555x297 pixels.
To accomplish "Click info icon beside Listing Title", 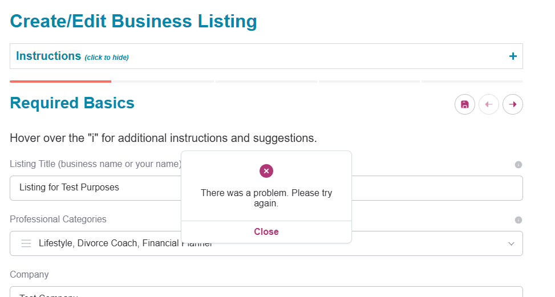I will tap(518, 165).
